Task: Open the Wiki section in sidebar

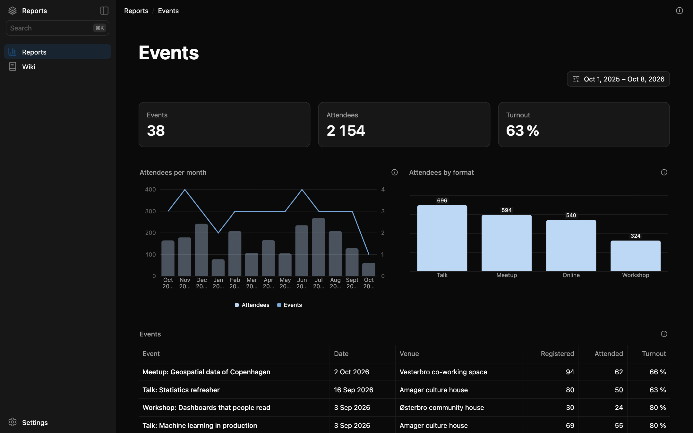Action: tap(57, 66)
